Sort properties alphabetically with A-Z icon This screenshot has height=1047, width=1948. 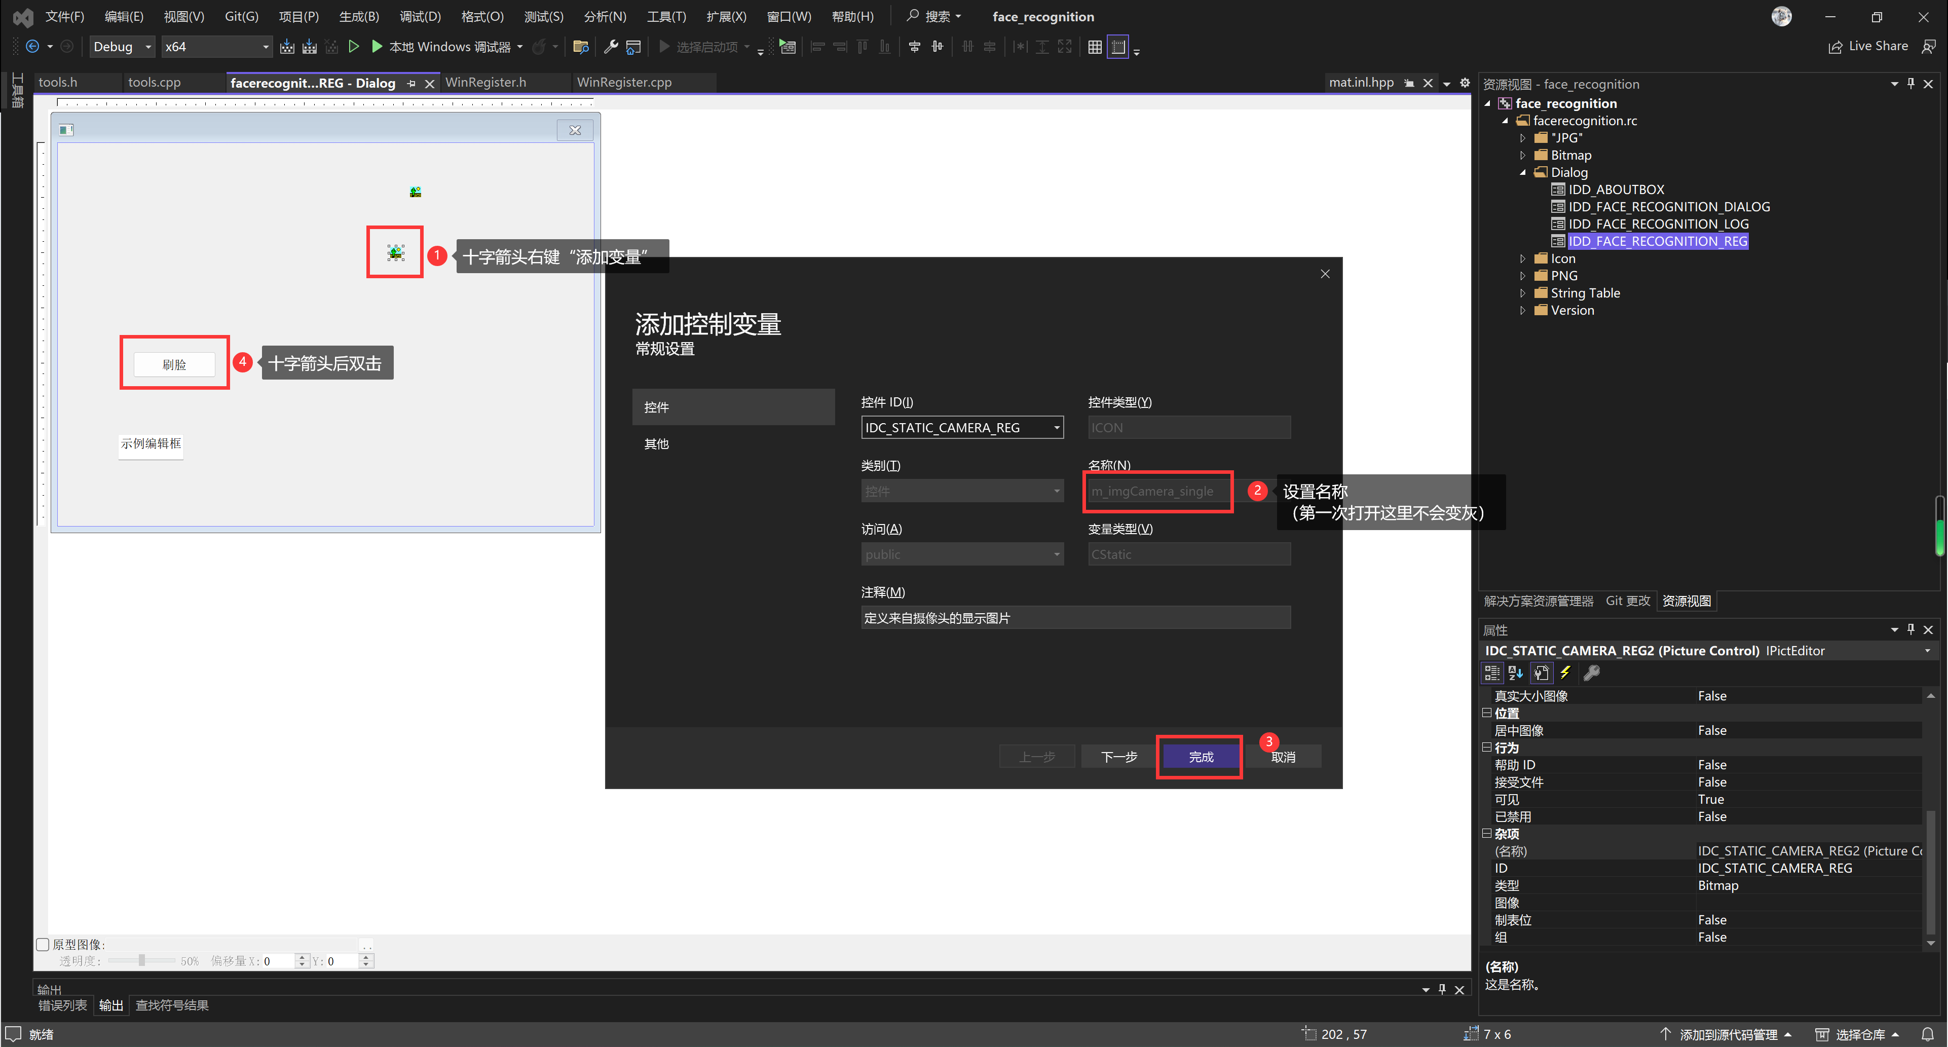pyautogui.click(x=1515, y=672)
